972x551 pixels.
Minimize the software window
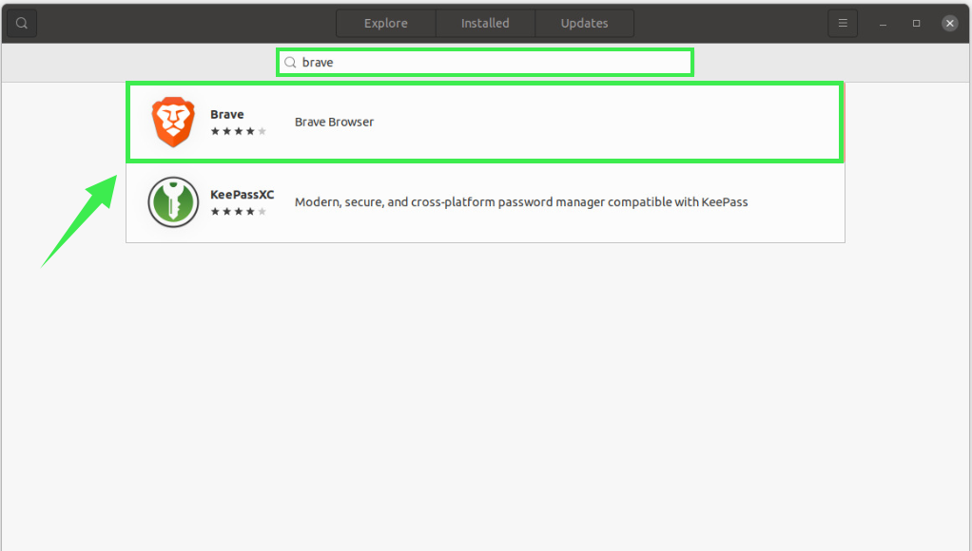click(883, 24)
